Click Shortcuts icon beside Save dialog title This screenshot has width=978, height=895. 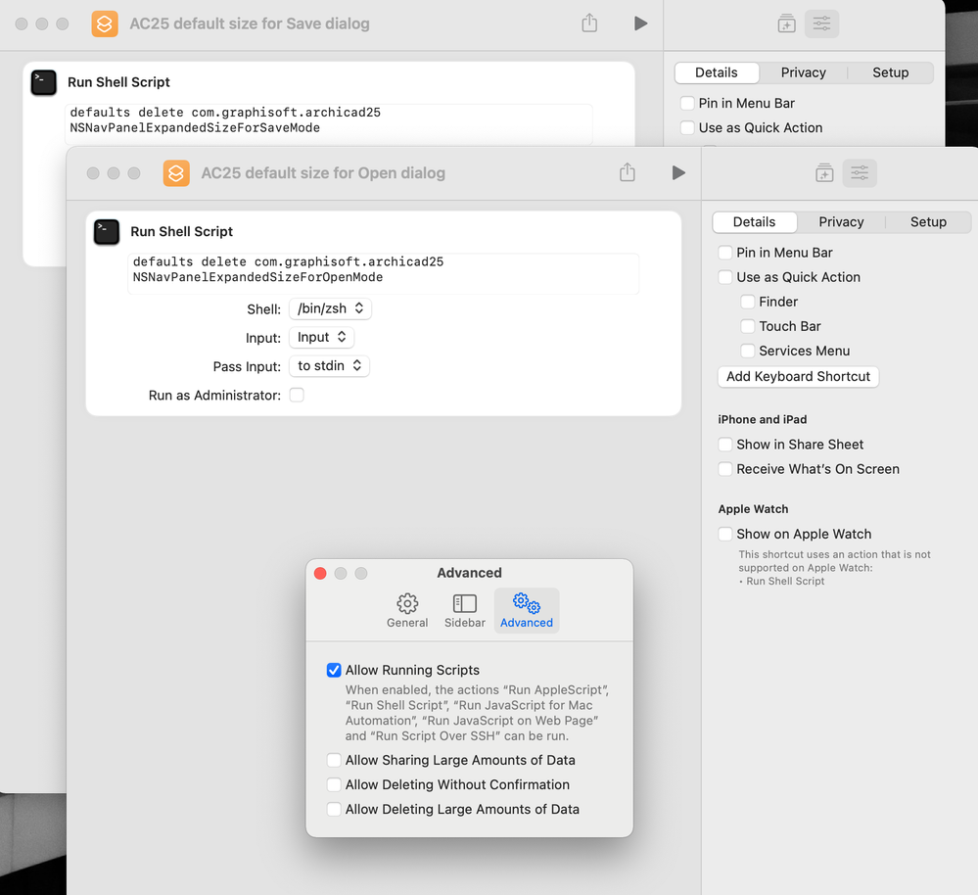coord(105,24)
